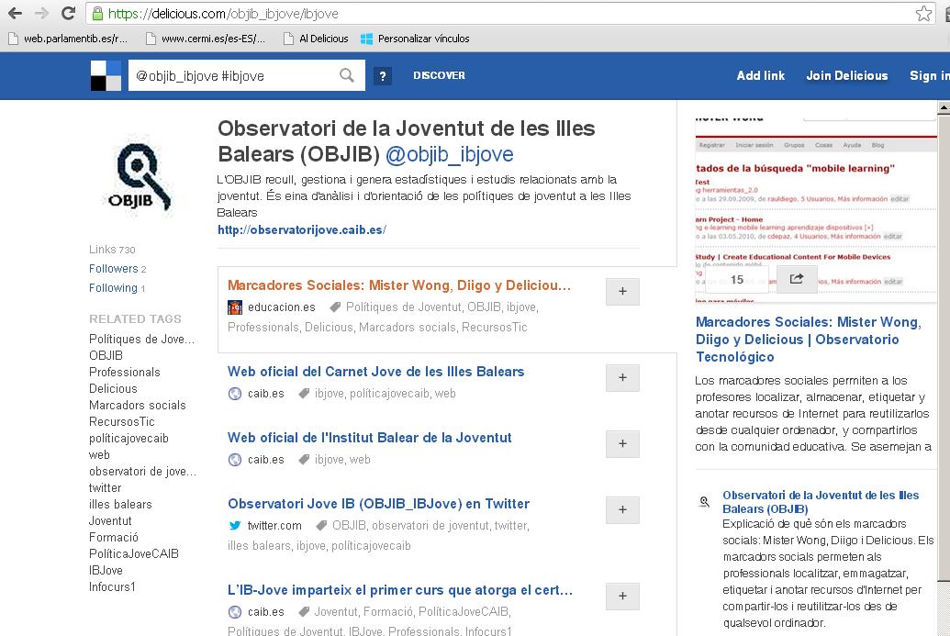Viewport: 950px width, 636px height.
Task: Open the question mark help icon
Action: (383, 75)
